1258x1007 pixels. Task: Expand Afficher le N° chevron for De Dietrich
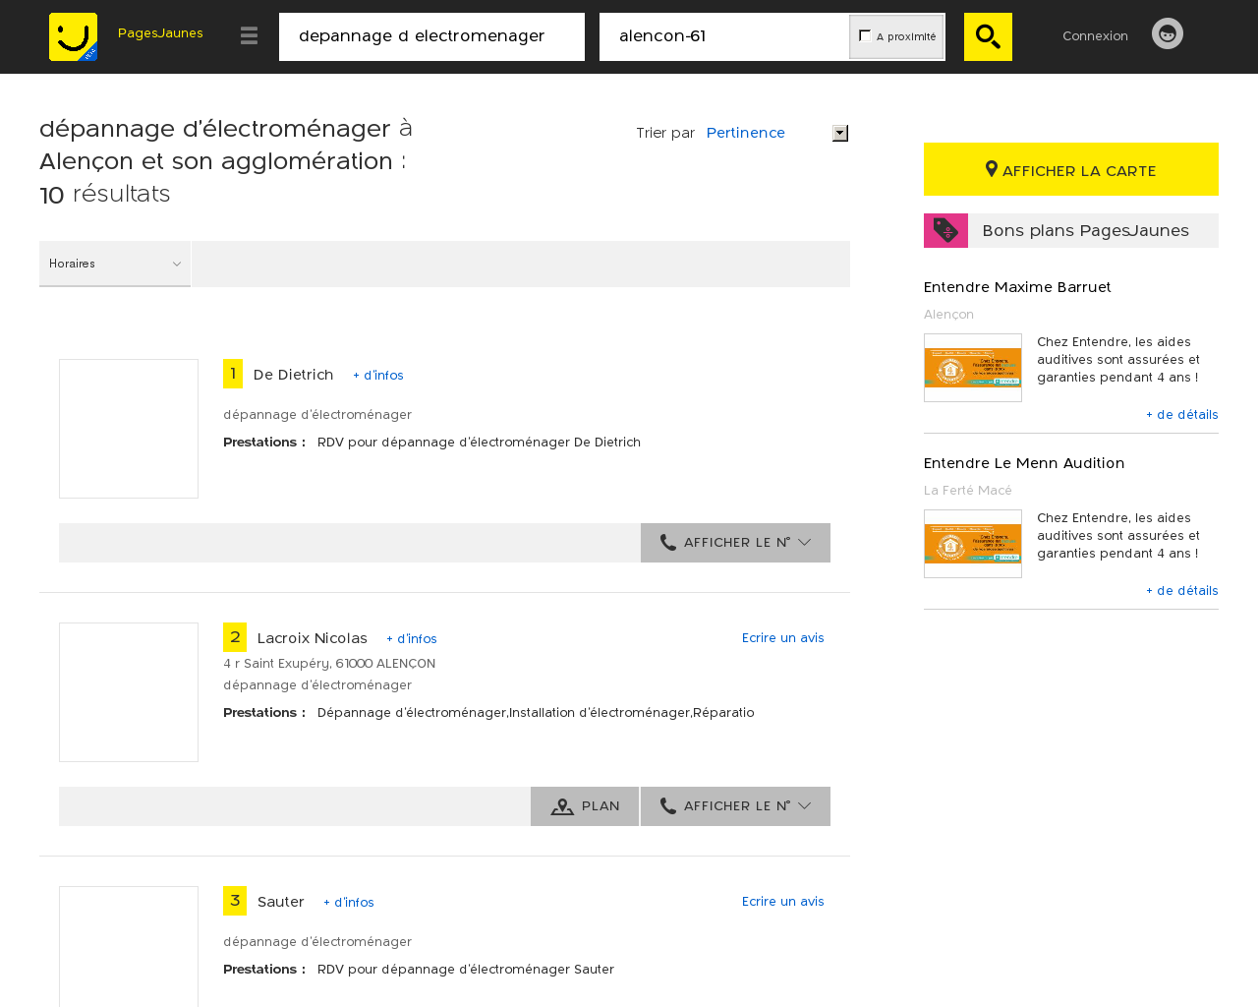click(x=805, y=542)
